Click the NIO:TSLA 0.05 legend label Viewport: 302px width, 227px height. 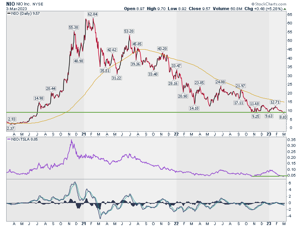point(22,139)
